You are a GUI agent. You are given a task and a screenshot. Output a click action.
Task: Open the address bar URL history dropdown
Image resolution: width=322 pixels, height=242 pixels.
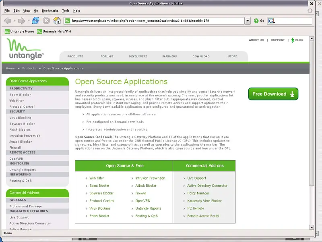point(248,21)
